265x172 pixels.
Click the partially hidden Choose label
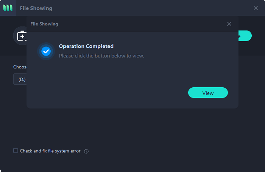click(20, 67)
